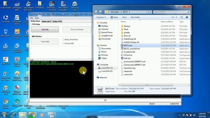Open the Recycle Bin

click(x=6, y=33)
